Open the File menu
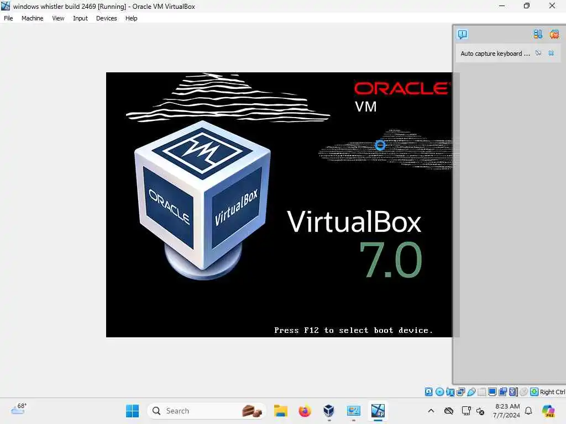 click(x=8, y=18)
